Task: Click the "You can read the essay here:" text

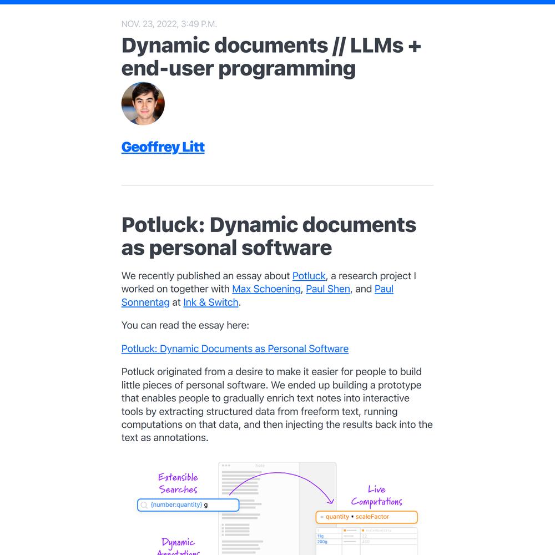Action: (x=185, y=325)
